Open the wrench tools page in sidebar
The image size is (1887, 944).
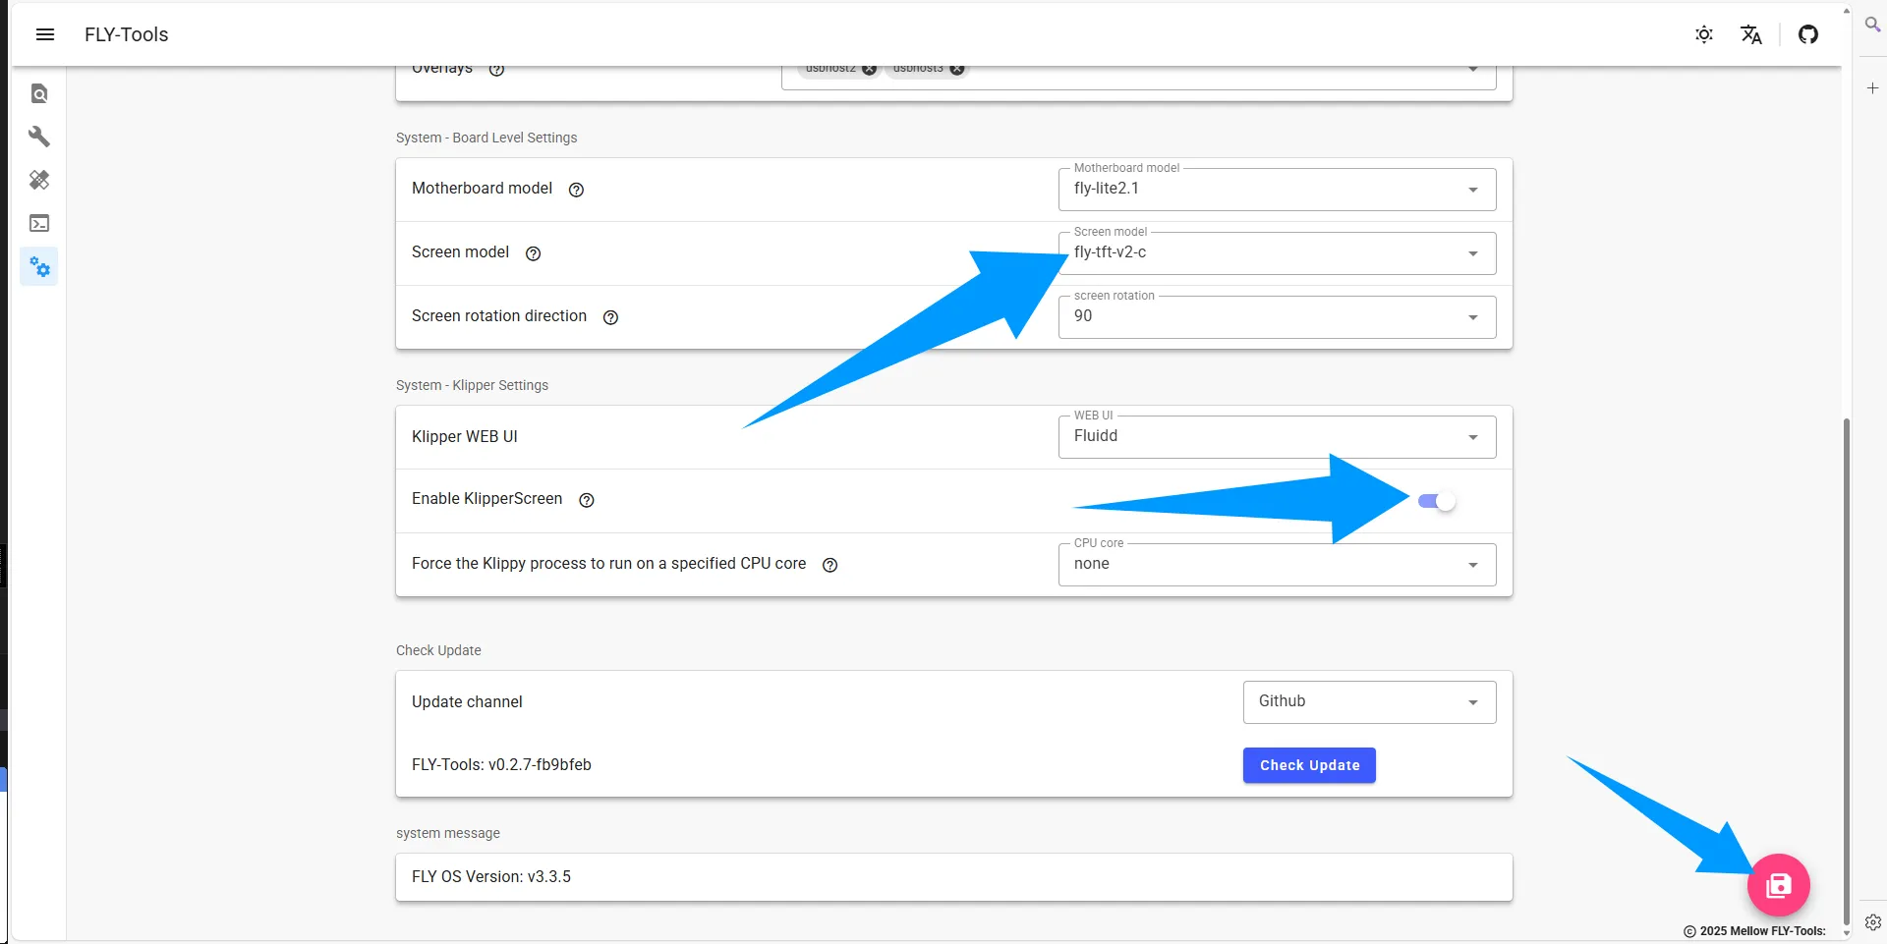(x=39, y=137)
